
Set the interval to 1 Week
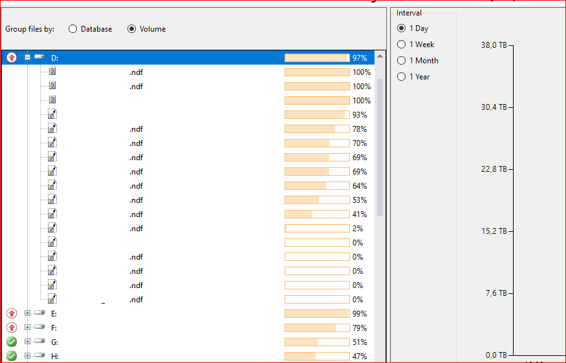[x=402, y=45]
